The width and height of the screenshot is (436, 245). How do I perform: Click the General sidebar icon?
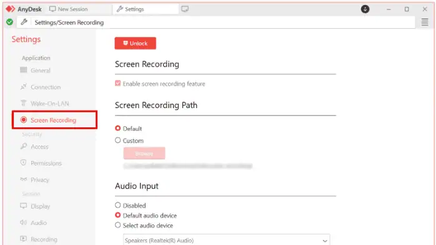(24, 70)
